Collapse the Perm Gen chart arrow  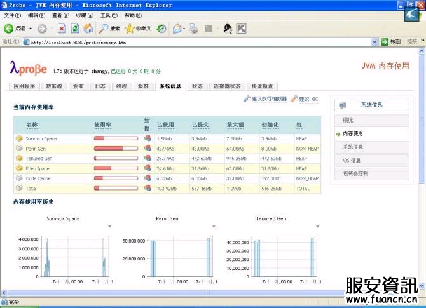tap(214, 226)
